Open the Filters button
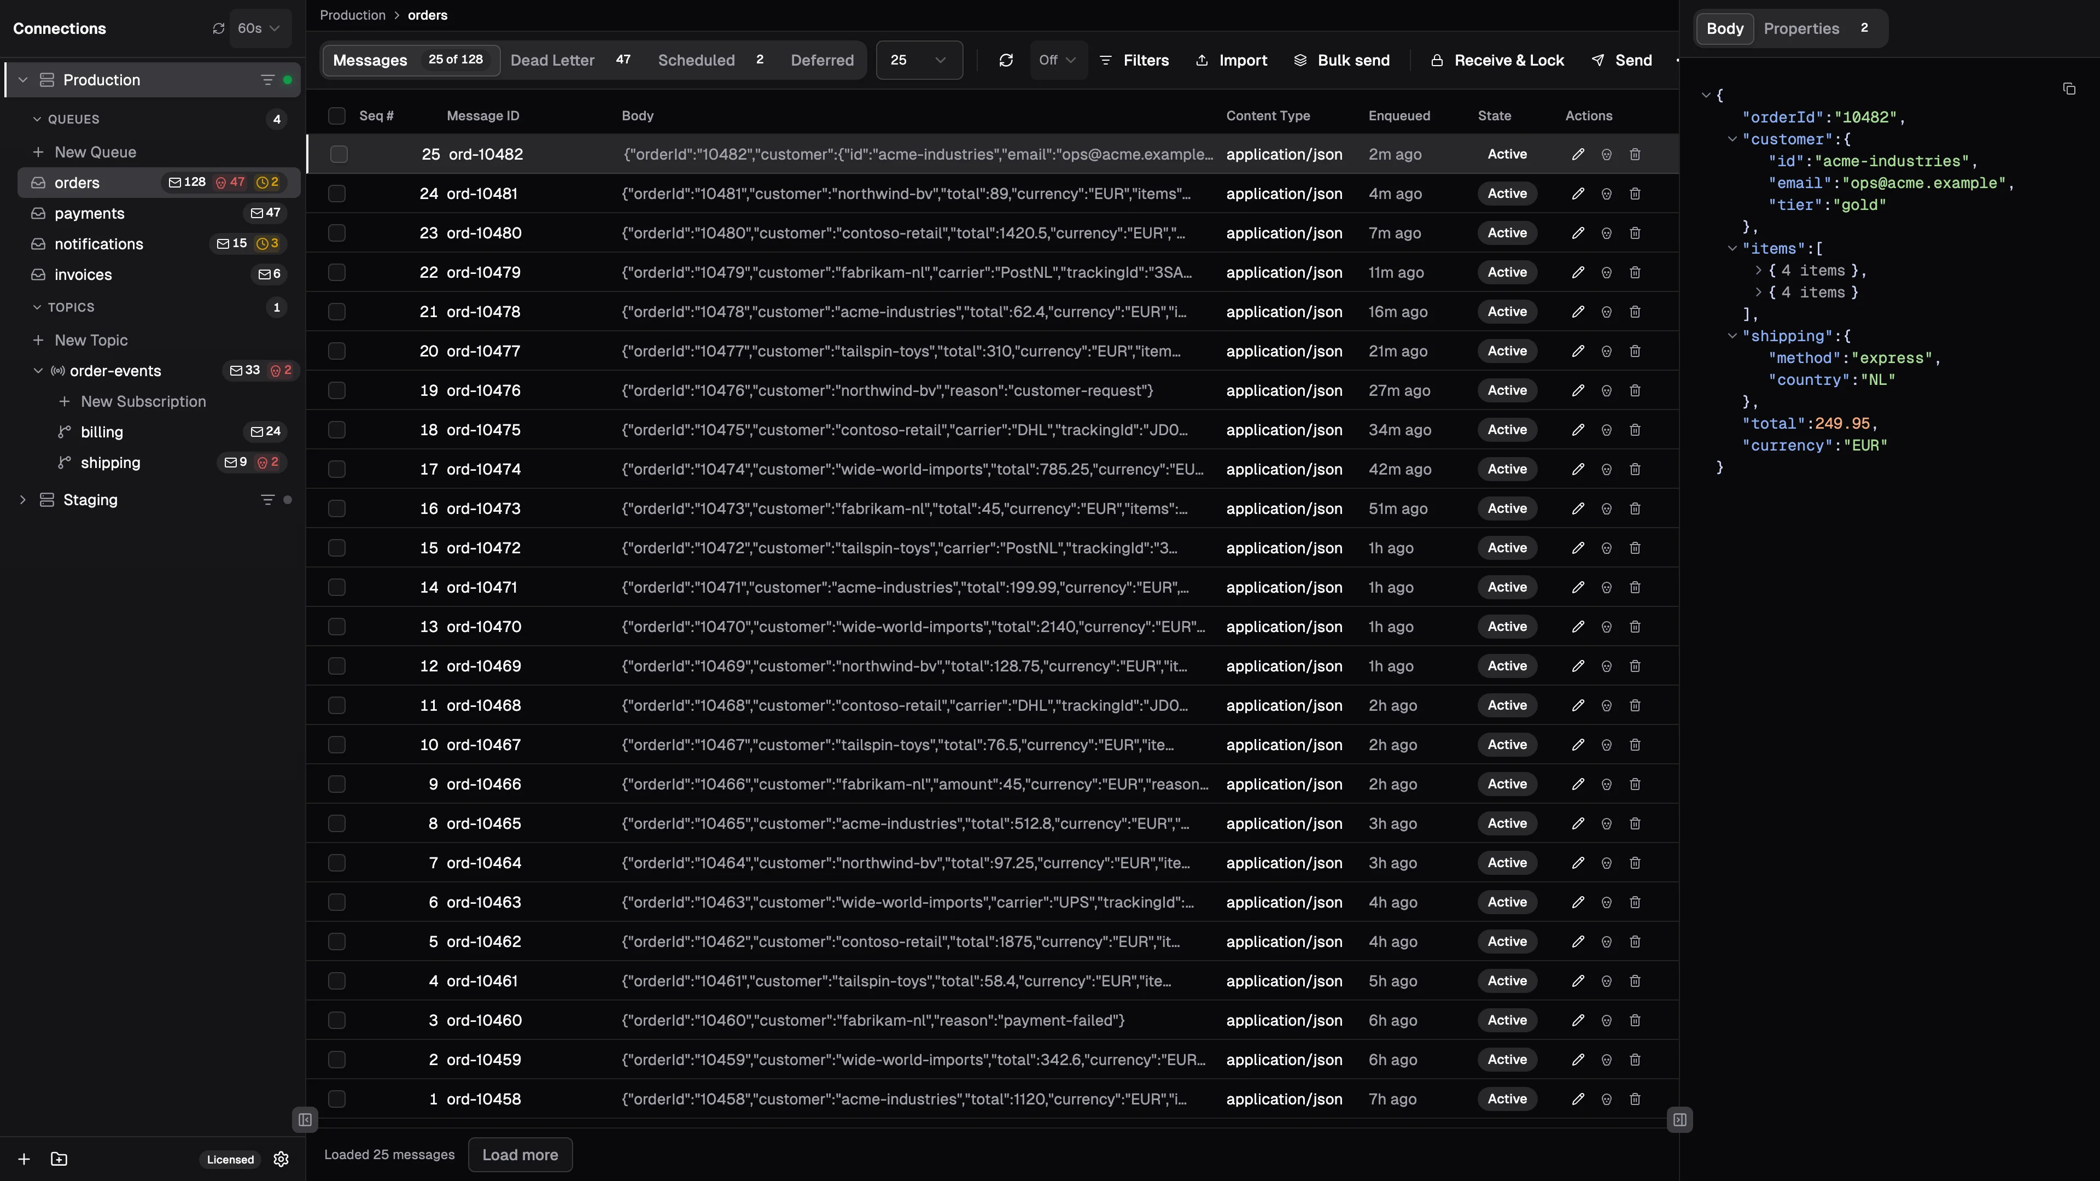Screen dimensions: 2100x1181 click(1134, 60)
